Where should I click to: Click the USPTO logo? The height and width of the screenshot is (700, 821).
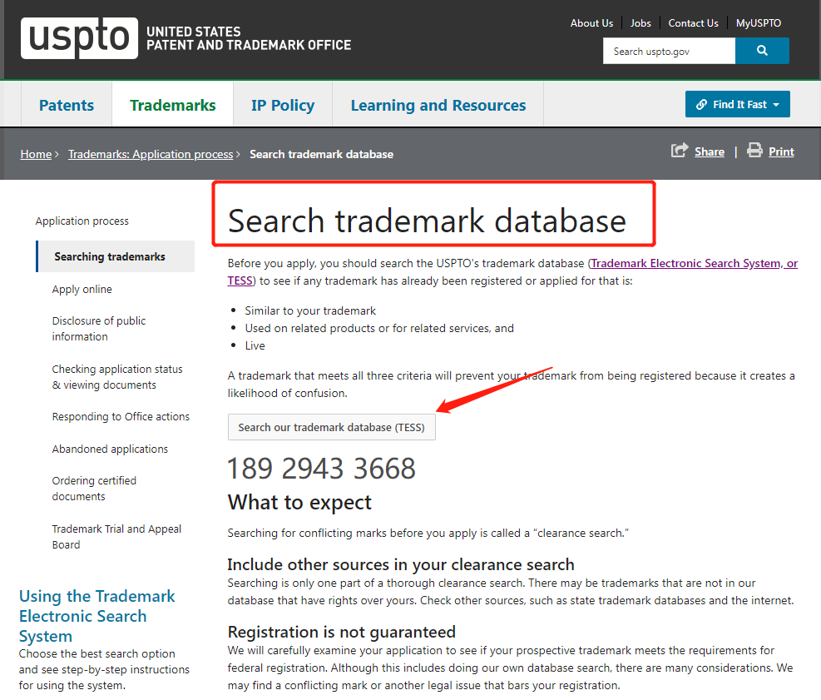tap(79, 37)
